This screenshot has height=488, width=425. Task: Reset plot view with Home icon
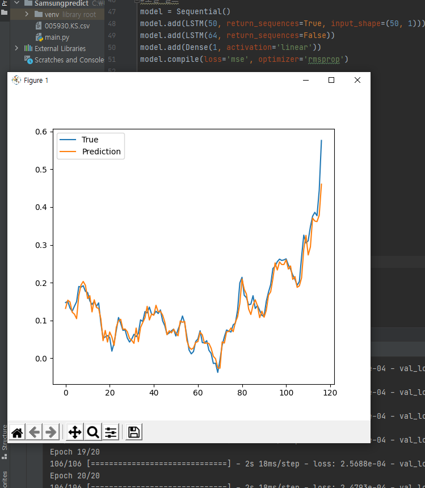pyautogui.click(x=17, y=432)
